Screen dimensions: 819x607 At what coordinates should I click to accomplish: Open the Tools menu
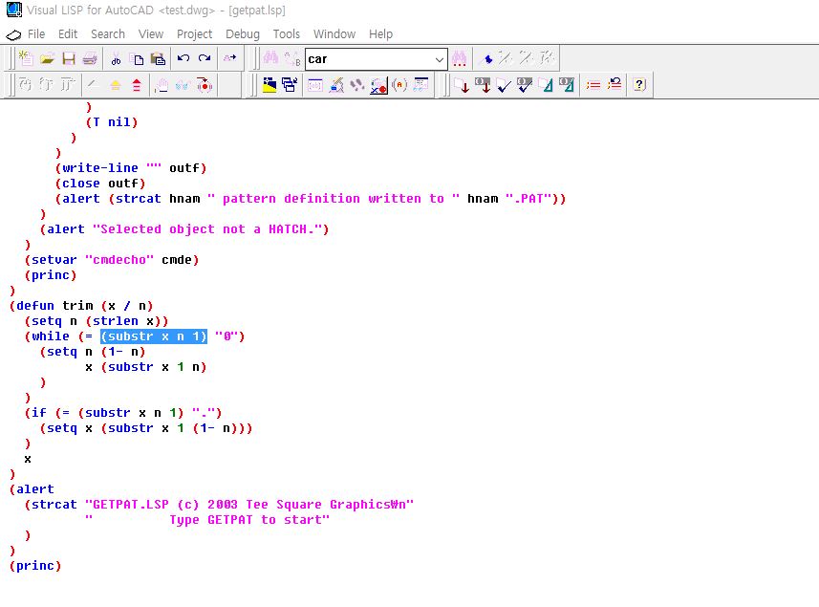286,33
